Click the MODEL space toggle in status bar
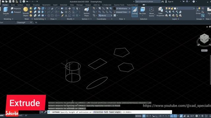This screenshot has height=118, width=211. click(x=138, y=116)
